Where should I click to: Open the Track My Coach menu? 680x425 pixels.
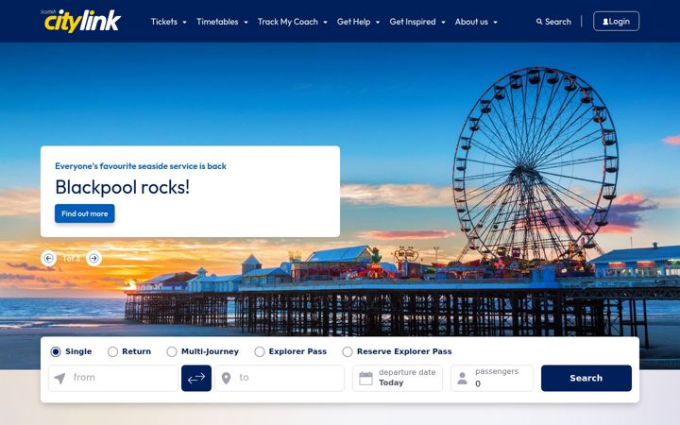(287, 22)
